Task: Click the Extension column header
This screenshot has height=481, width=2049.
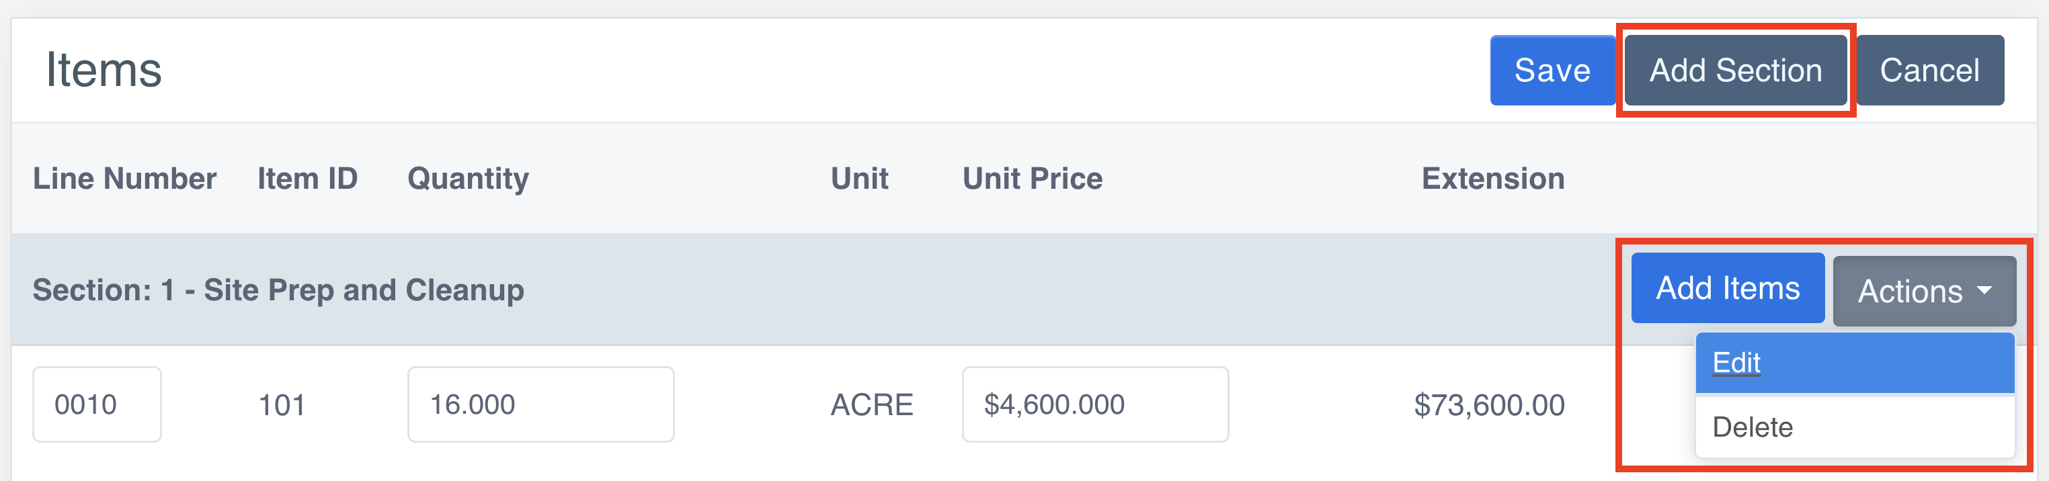Action: click(1492, 178)
